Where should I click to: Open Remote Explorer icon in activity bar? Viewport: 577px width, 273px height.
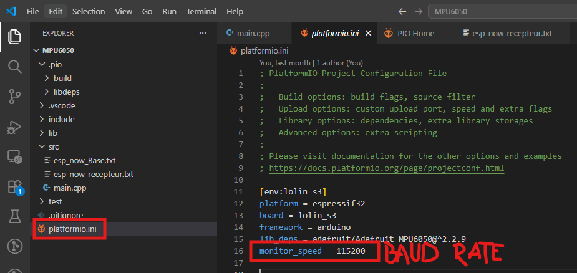tap(15, 158)
